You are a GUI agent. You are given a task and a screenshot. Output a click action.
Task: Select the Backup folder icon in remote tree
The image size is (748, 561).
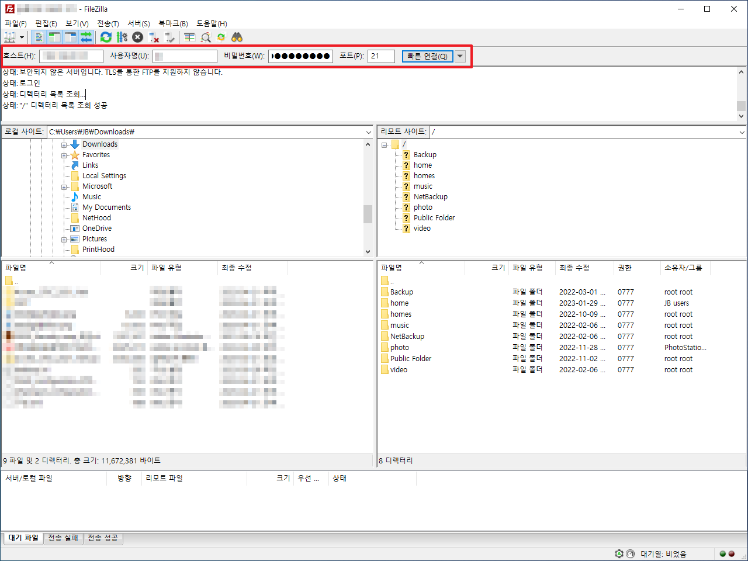coord(406,155)
